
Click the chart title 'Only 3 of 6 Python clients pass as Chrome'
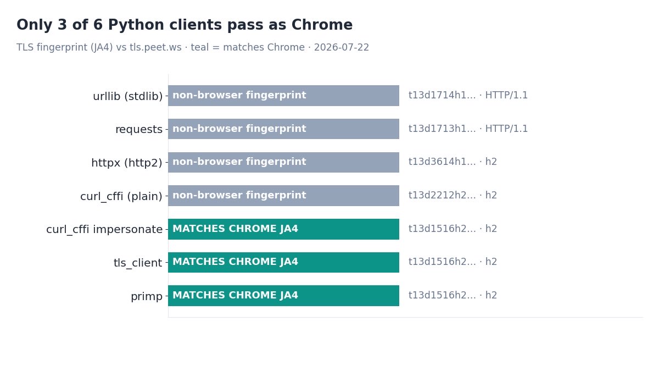(185, 26)
